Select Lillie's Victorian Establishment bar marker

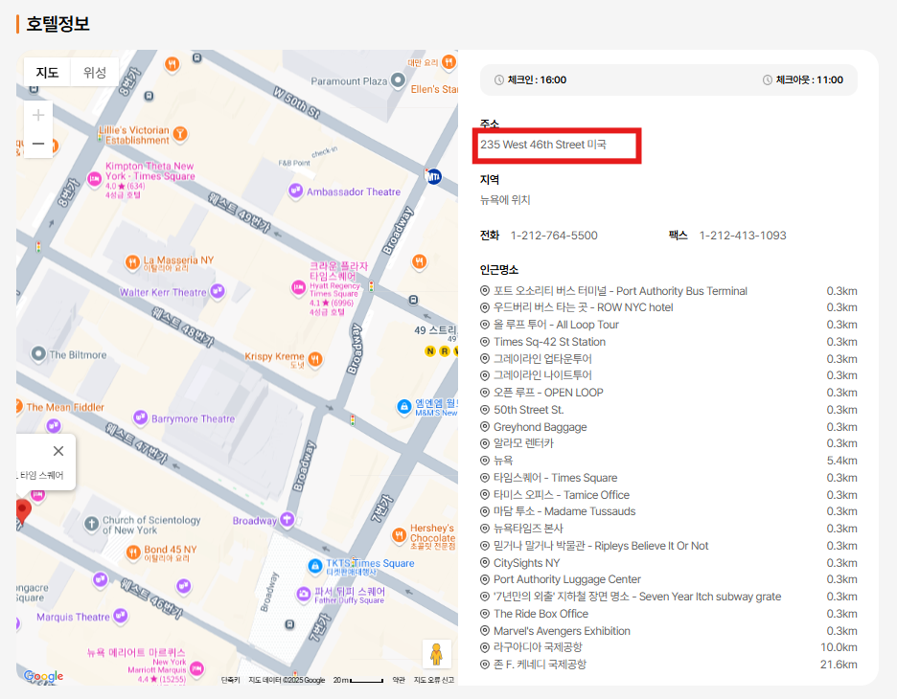click(x=179, y=134)
